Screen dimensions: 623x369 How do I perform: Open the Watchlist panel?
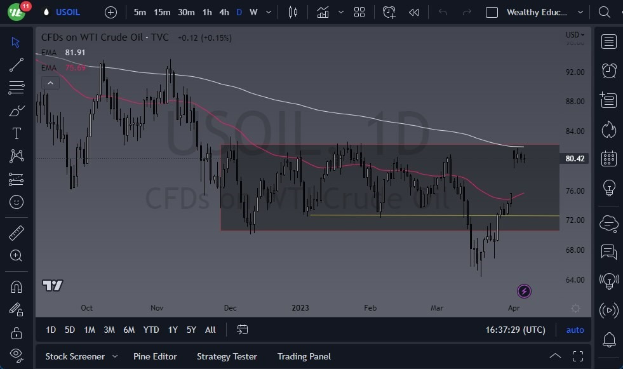pyautogui.click(x=608, y=42)
